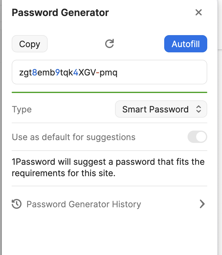This screenshot has height=255, width=222.
Task: Click the regenerate password refresh icon
Action: 109,44
